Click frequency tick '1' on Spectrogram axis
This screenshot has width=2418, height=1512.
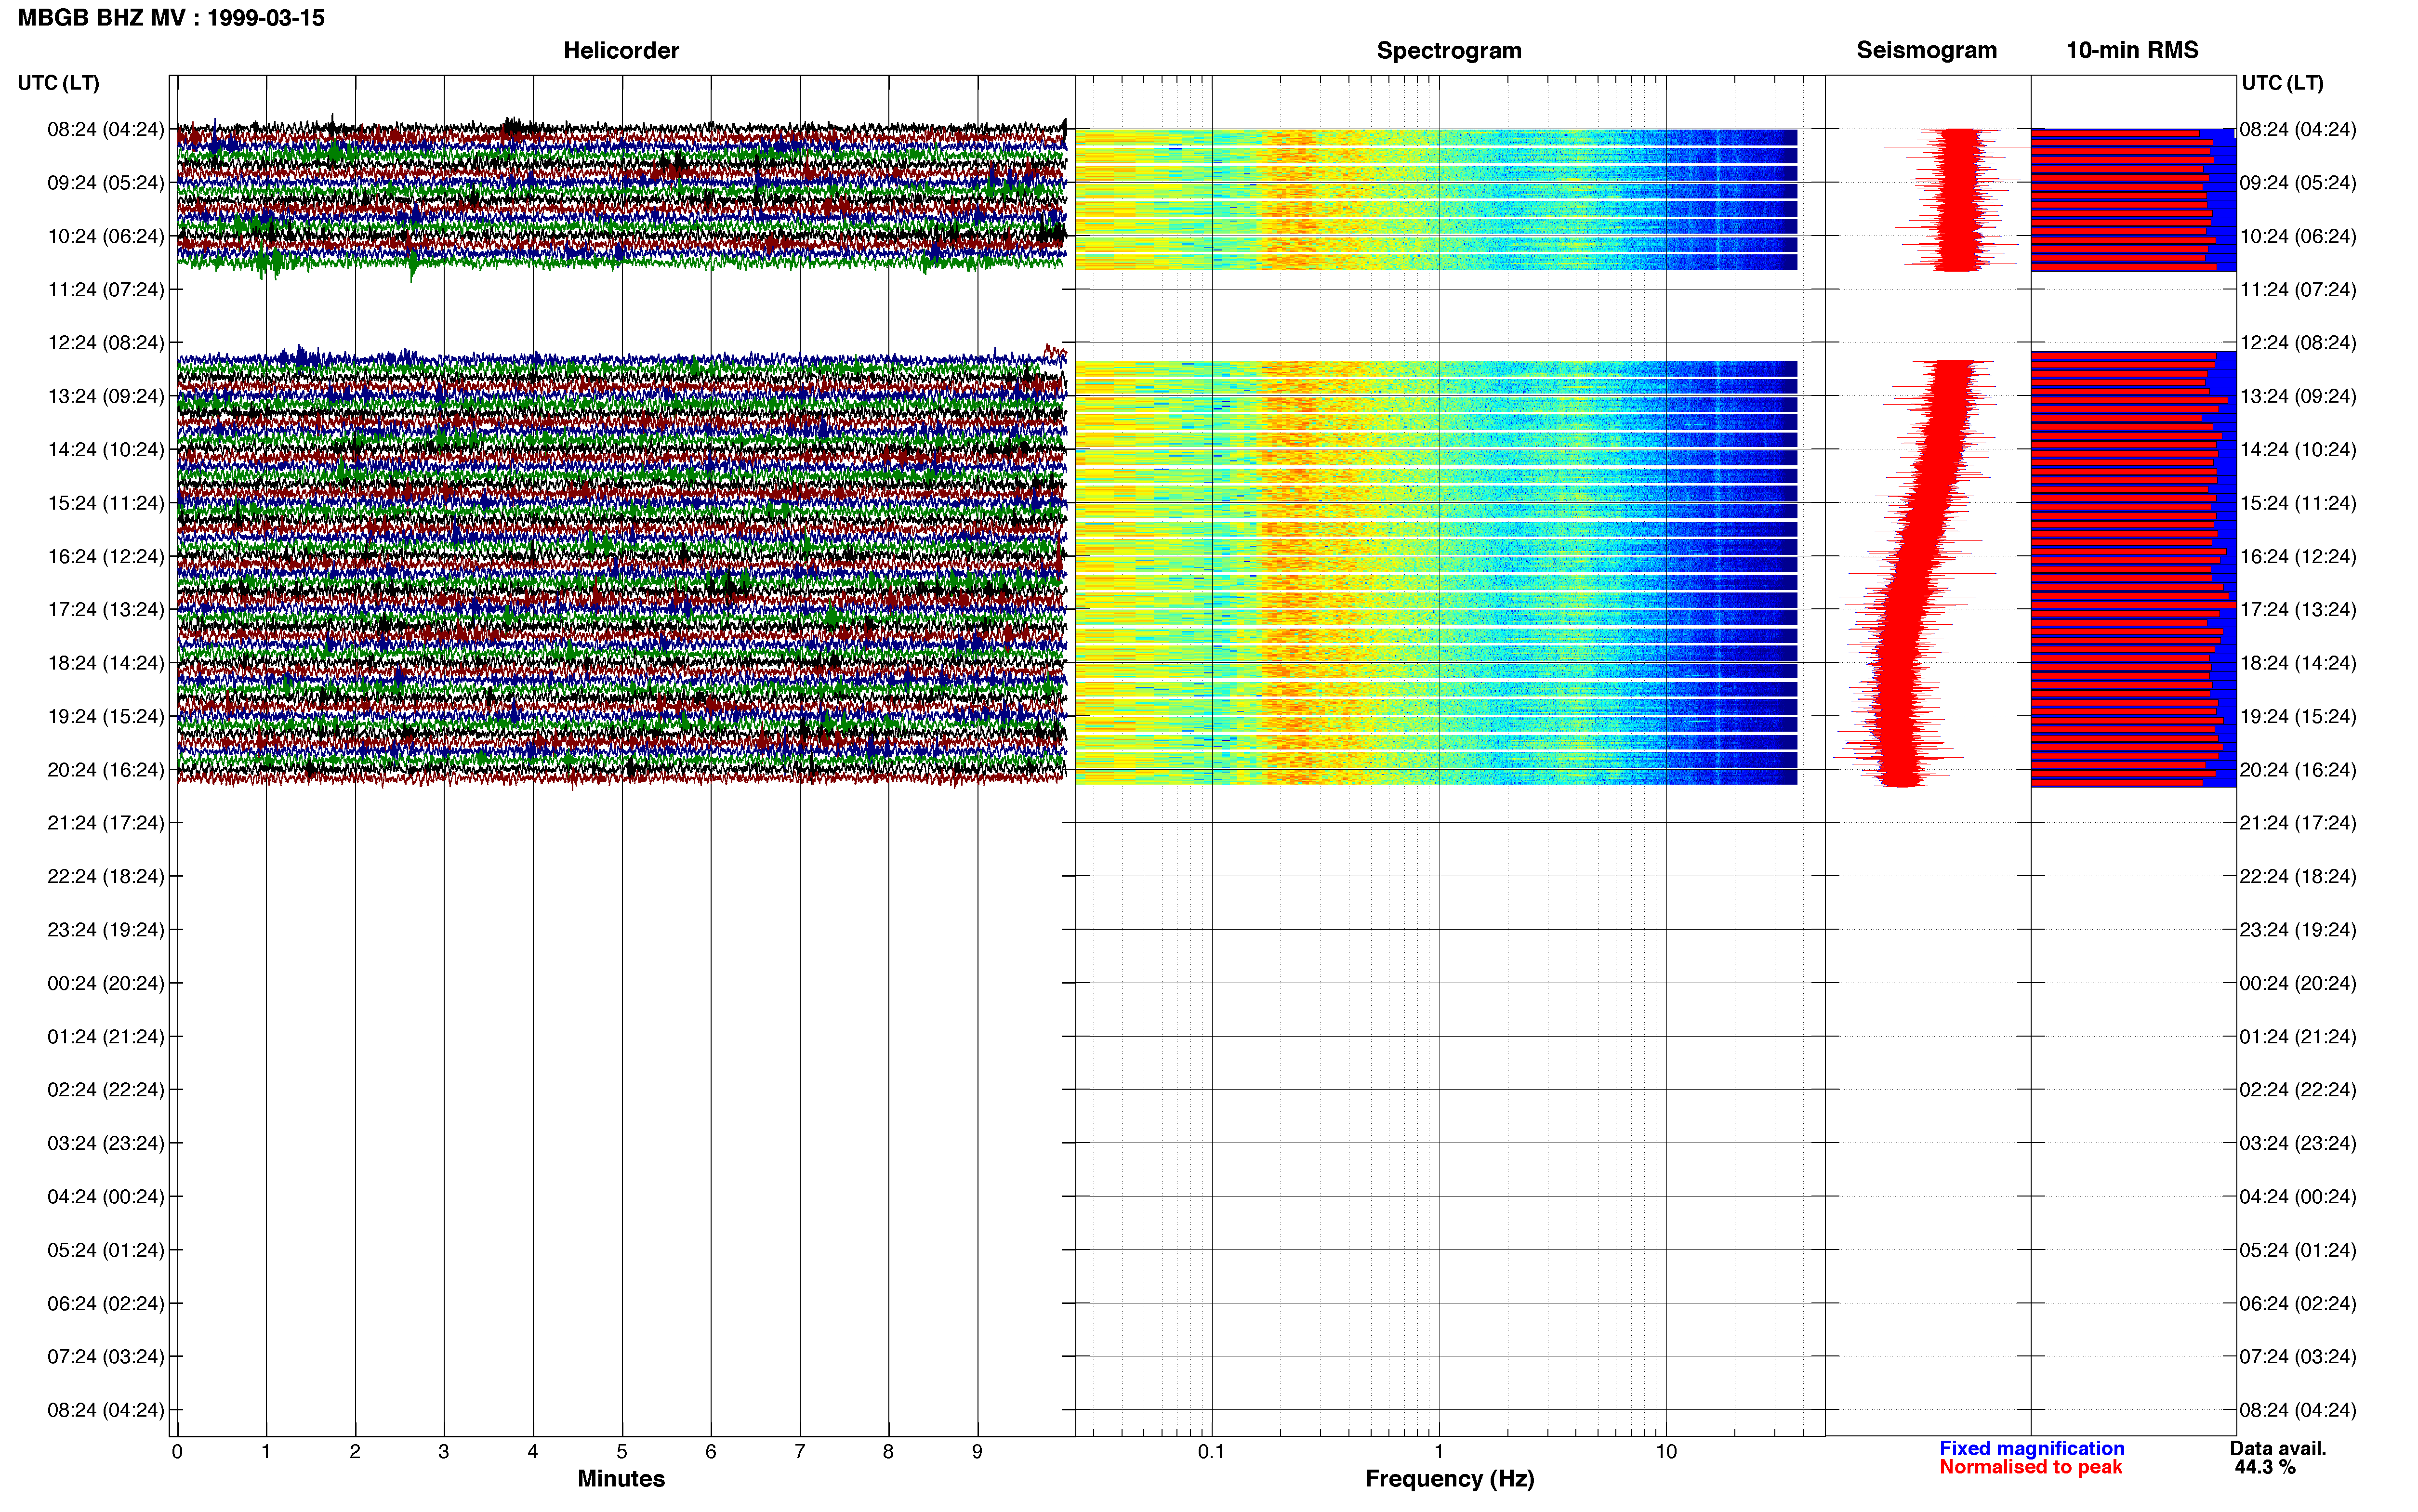[x=1439, y=1451]
